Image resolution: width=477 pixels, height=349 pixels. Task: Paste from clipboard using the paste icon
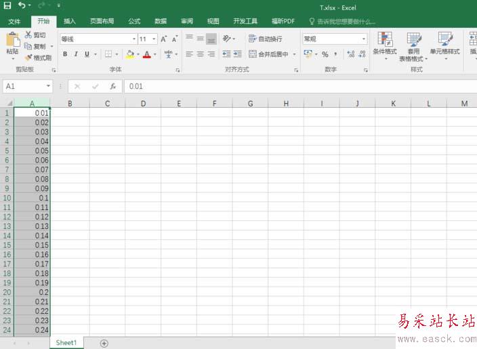tap(13, 40)
